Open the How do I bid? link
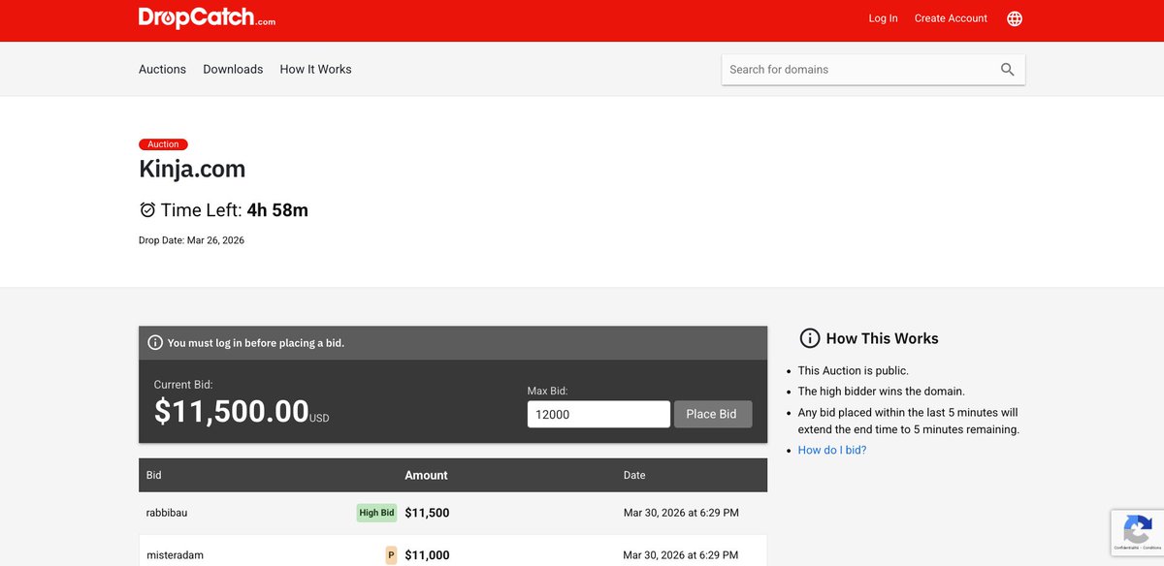This screenshot has width=1164, height=566. (832, 450)
